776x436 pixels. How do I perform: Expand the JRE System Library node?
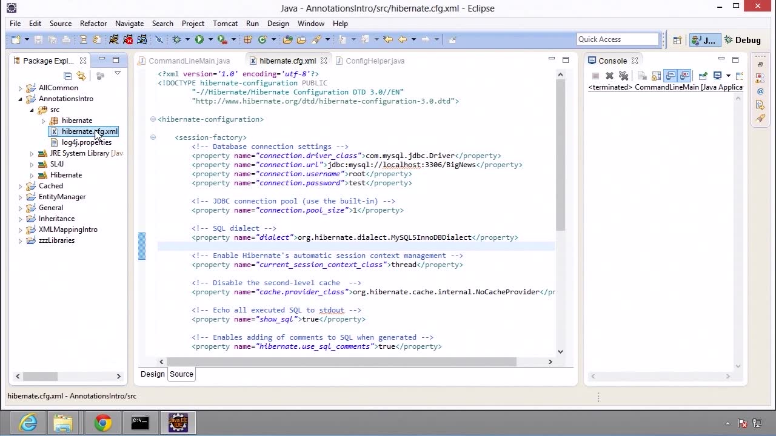(x=32, y=153)
